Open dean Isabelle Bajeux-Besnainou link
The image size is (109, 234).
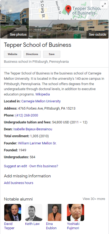[x=33, y=129]
